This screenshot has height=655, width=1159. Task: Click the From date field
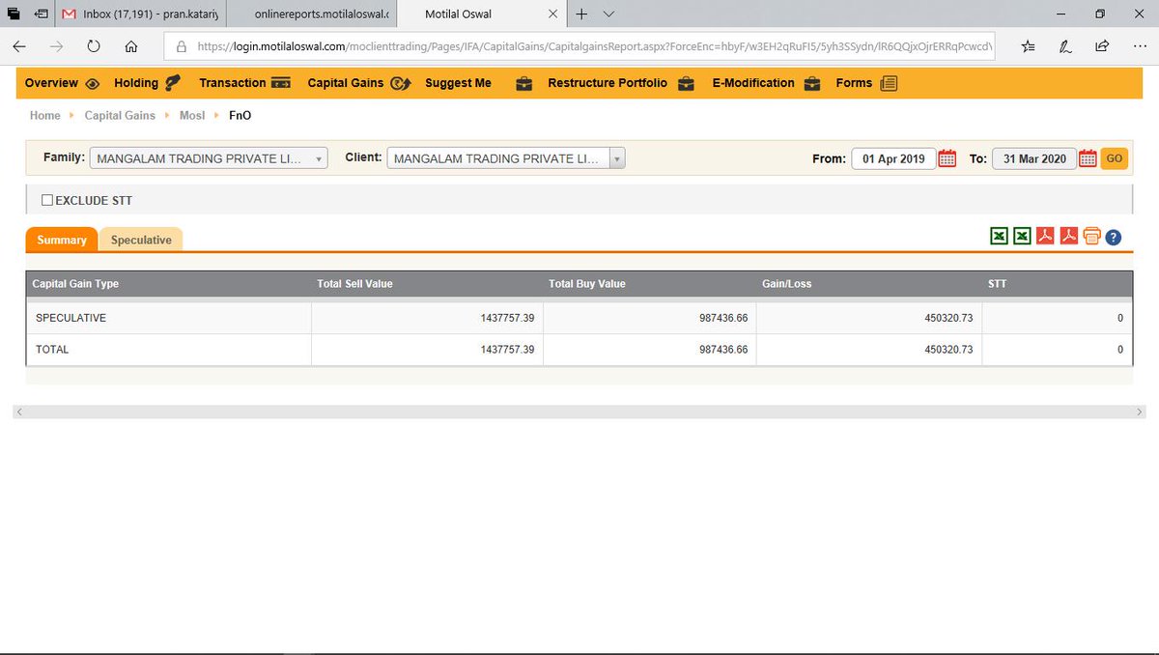(893, 158)
